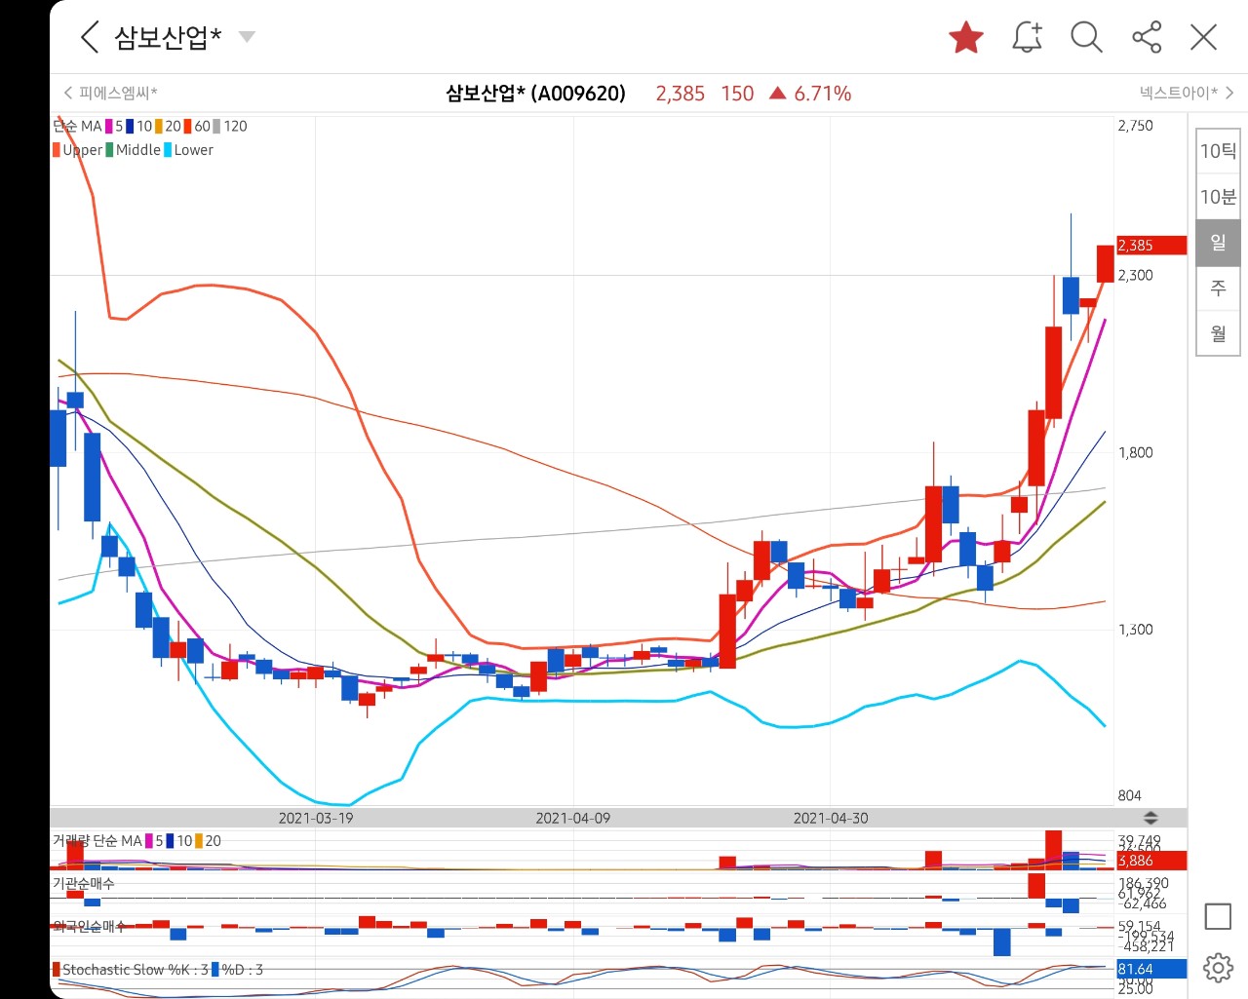
Task: Open the 삼보산업 stock dropdown arrow
Action: click(x=247, y=37)
